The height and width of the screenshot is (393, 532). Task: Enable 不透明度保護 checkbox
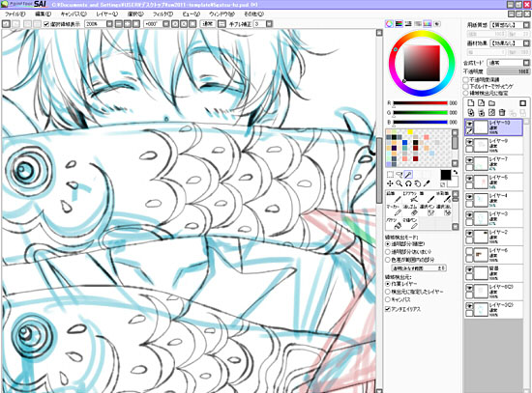pyautogui.click(x=466, y=79)
